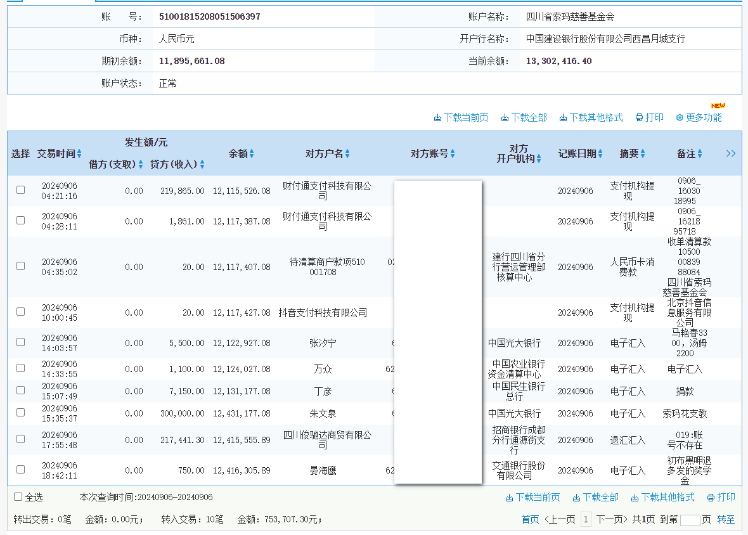Select 索玛花支教 remark cell
The width and height of the screenshot is (748, 535).
pos(685,413)
